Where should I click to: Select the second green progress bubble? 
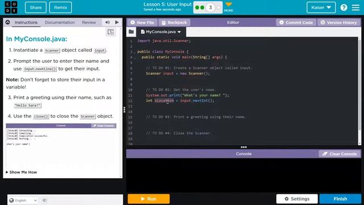click(x=202, y=7)
